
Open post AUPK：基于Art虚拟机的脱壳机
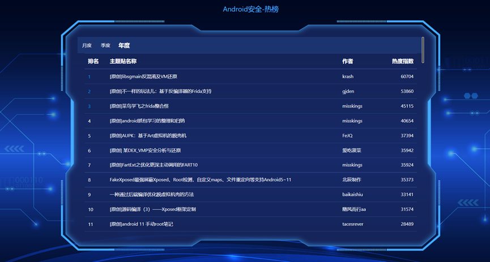[148, 136]
